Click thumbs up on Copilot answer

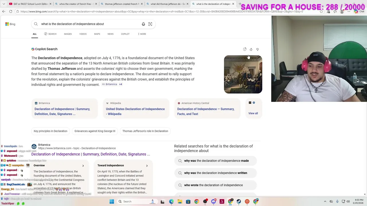[x=251, y=49]
